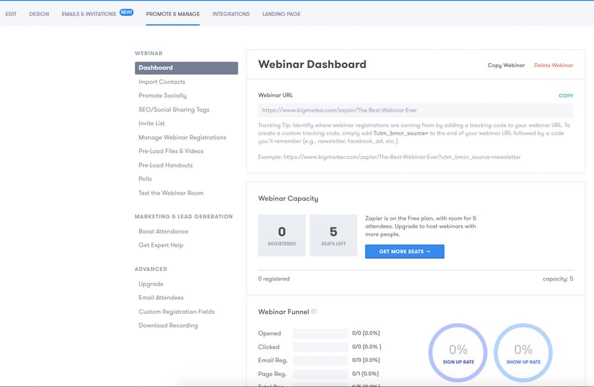Open Import Contacts in the sidebar

[x=162, y=82]
